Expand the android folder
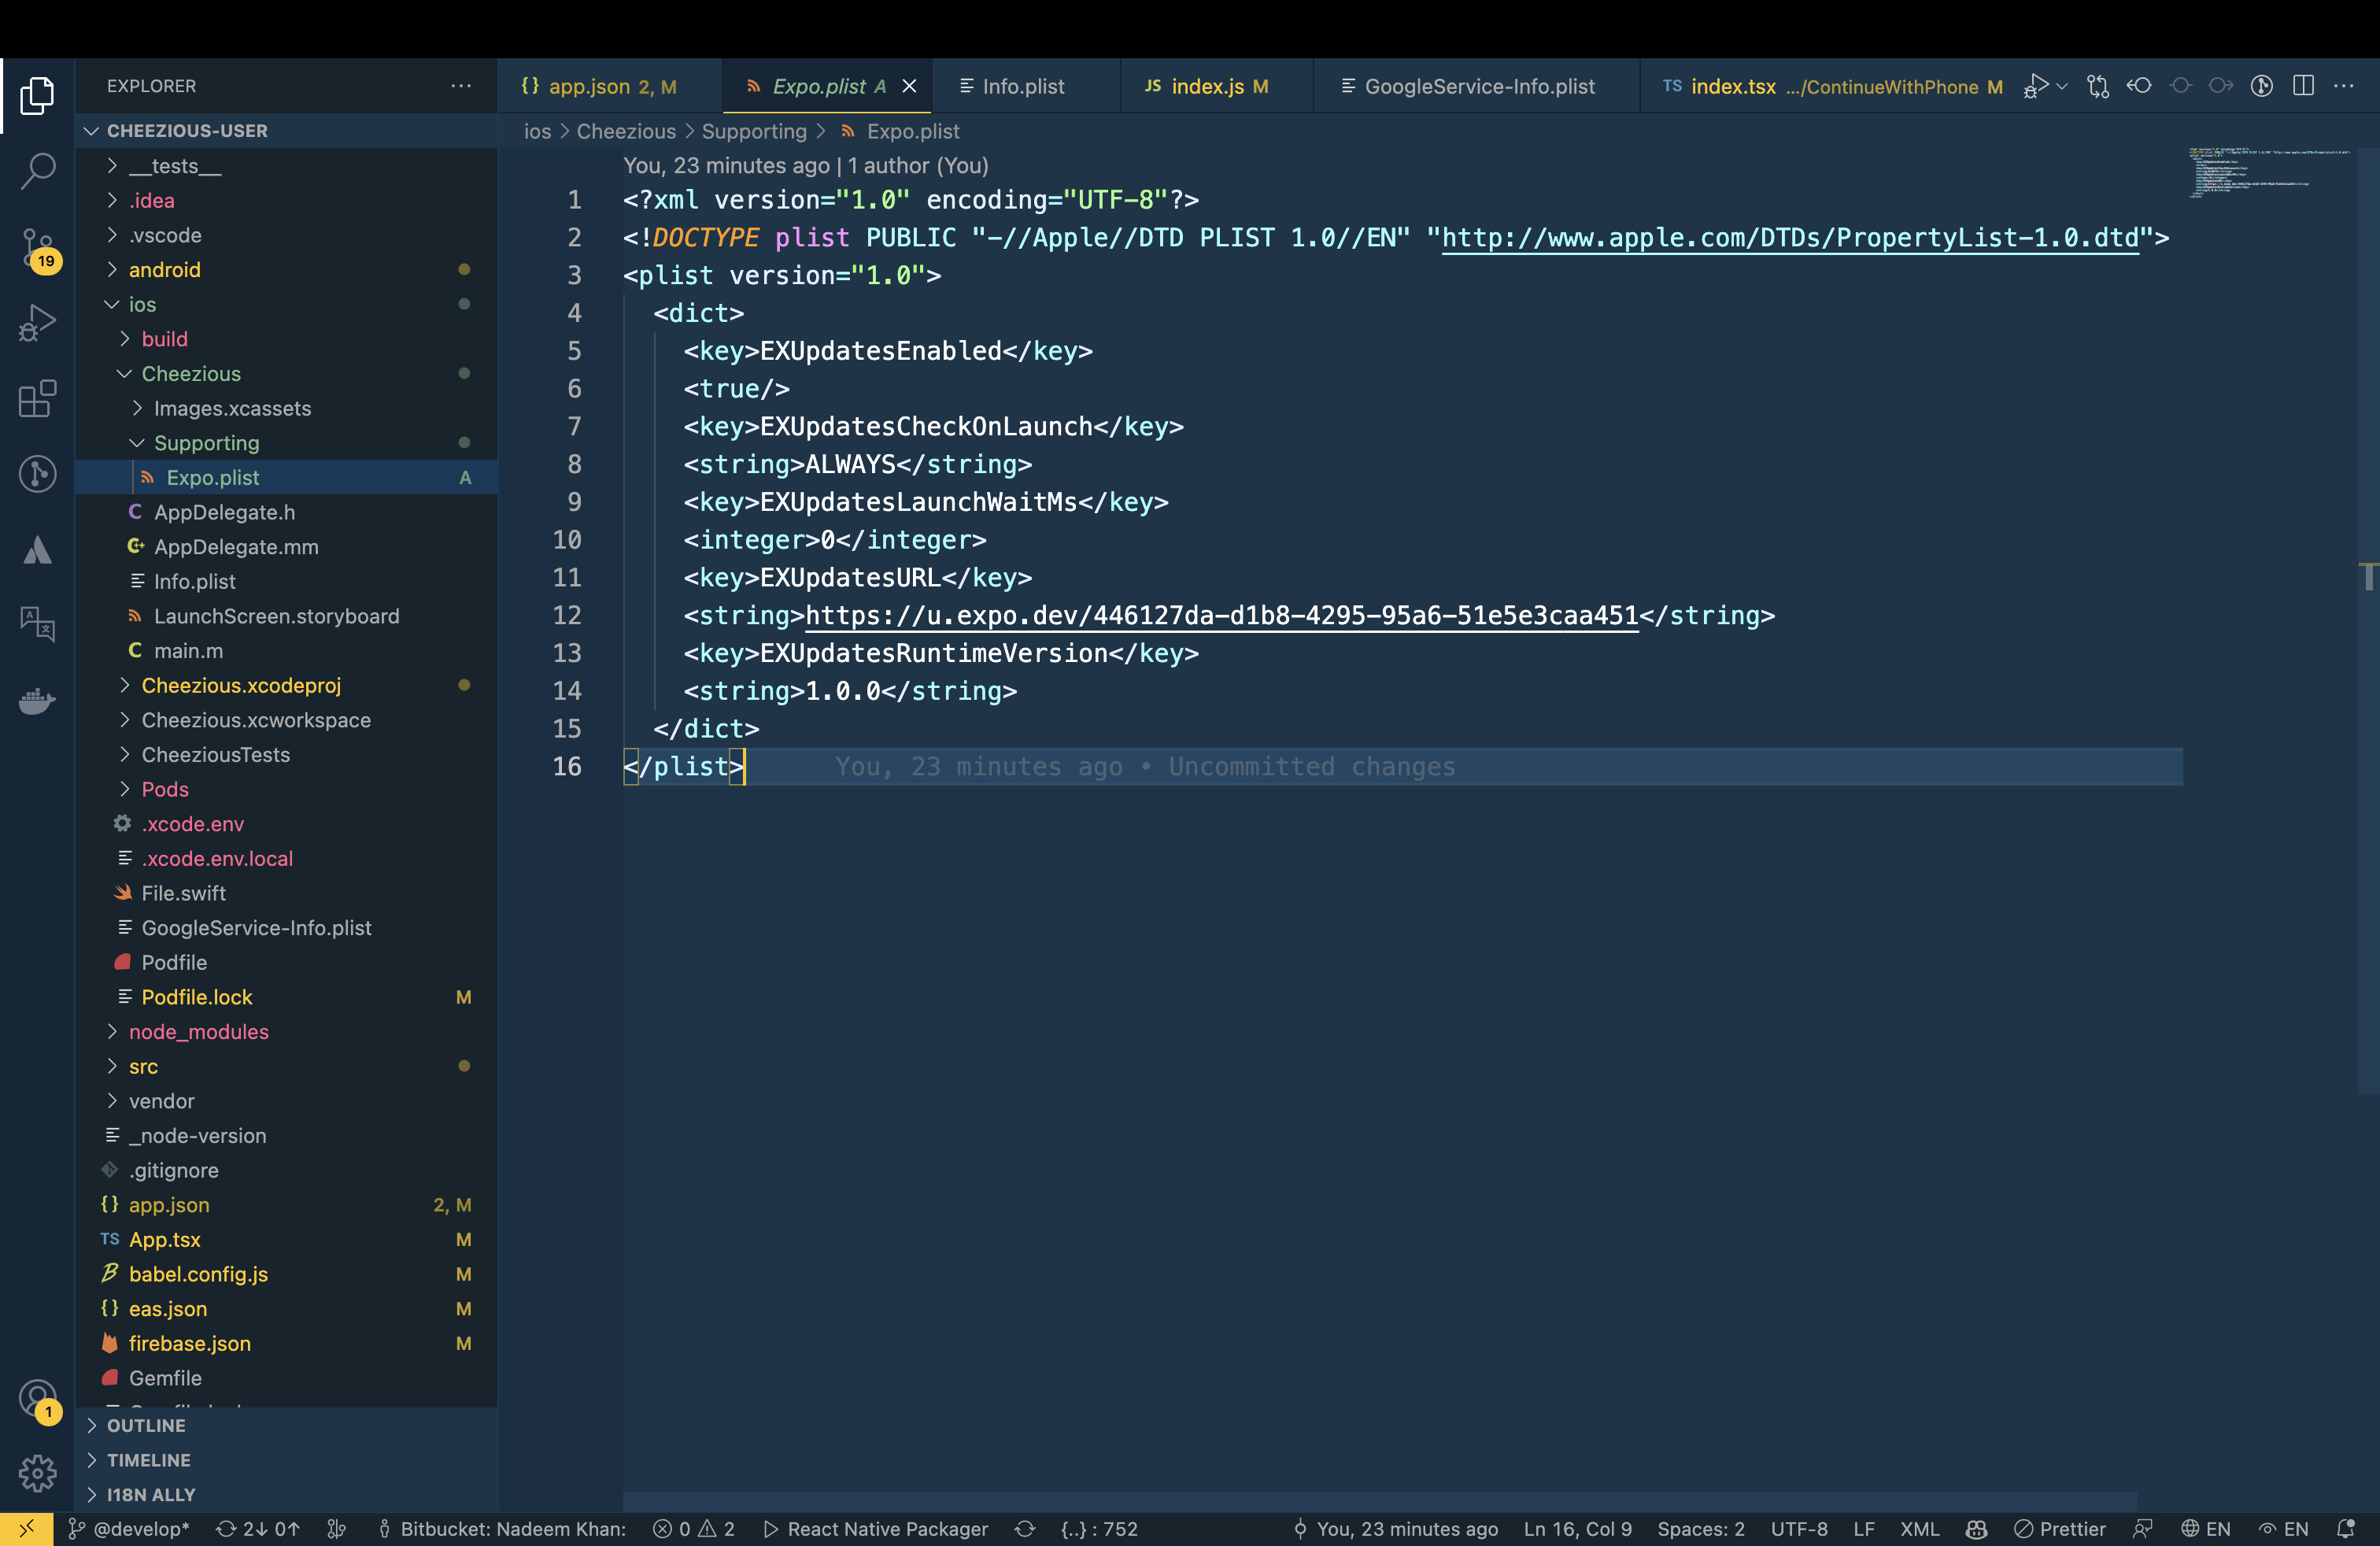Image resolution: width=2380 pixels, height=1546 pixels. click(x=165, y=270)
